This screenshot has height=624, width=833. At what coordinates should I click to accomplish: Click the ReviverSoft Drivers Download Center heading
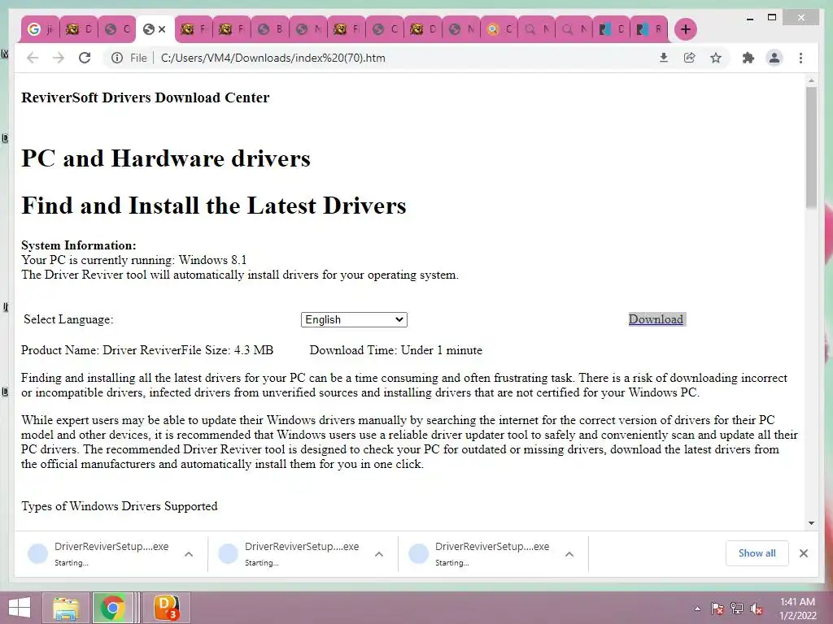[x=145, y=97]
